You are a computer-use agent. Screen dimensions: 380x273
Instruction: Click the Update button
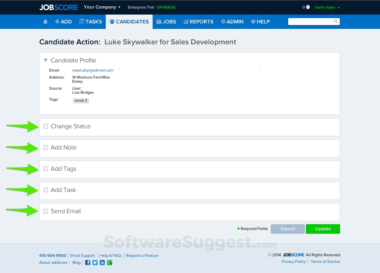pyautogui.click(x=323, y=229)
